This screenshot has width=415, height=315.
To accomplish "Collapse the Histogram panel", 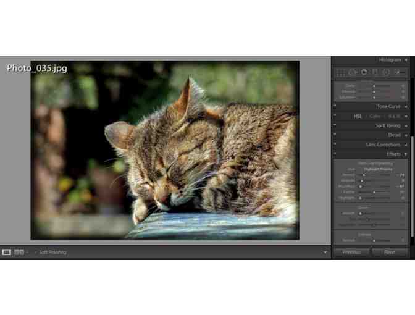I will point(406,60).
